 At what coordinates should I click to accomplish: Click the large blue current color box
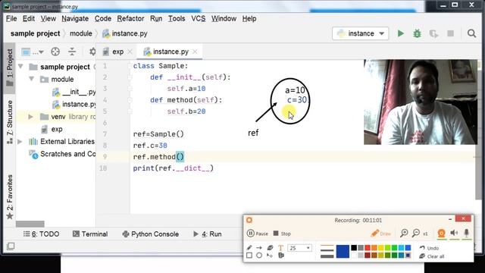(x=343, y=251)
